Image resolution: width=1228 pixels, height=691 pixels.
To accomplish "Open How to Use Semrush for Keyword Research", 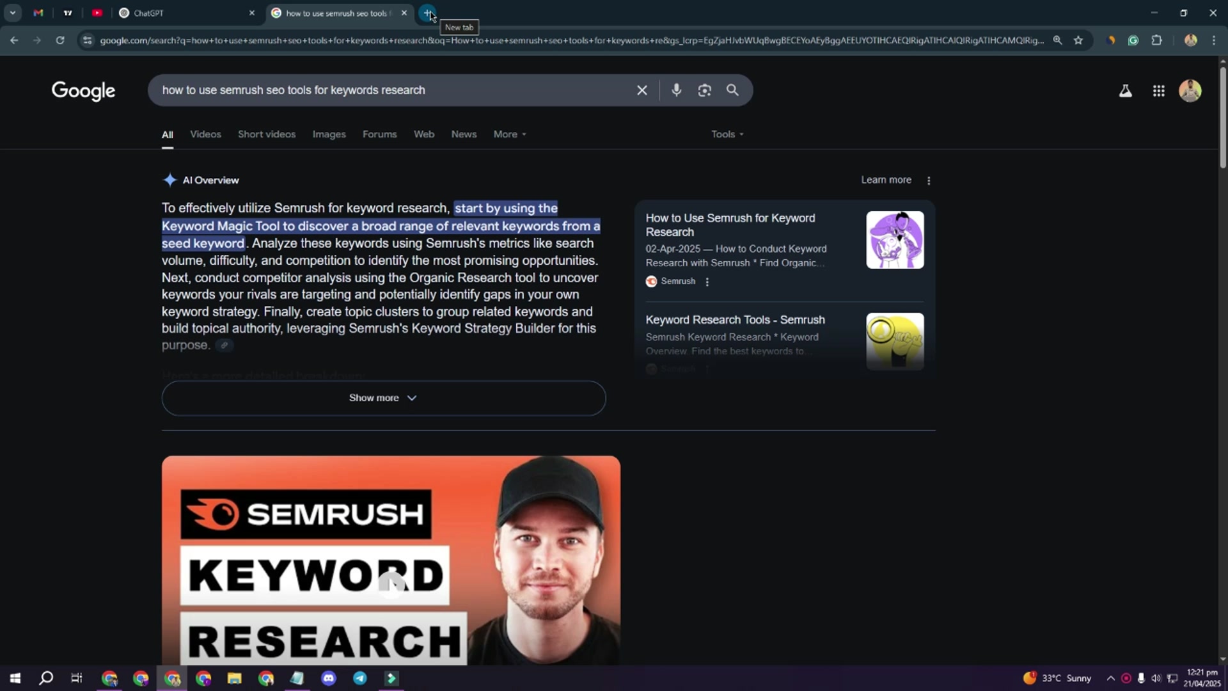I will point(730,225).
